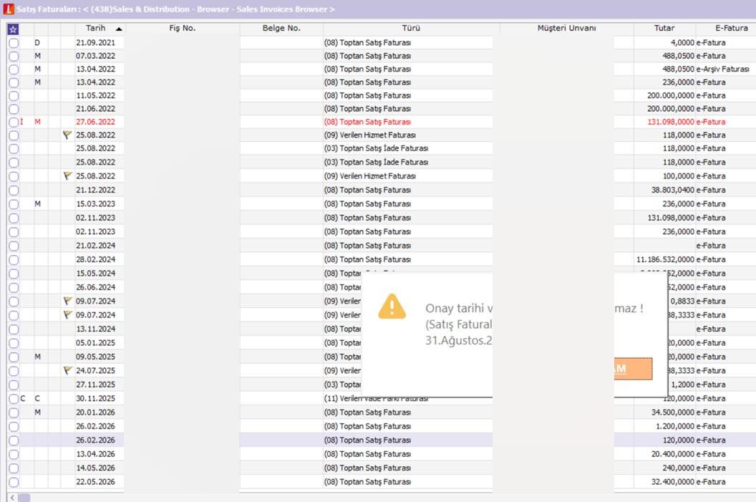Select the e-Arşiv Faturası cell
Viewport: 756px width, 502px height.
click(723, 69)
